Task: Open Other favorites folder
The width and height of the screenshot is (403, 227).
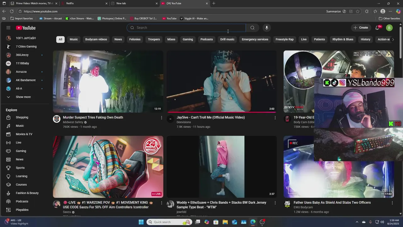Action: point(389,19)
